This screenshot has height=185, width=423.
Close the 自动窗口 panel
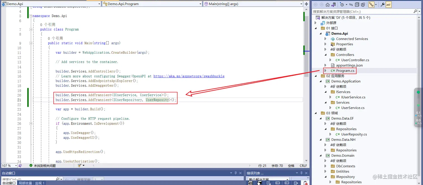(x=240, y=173)
